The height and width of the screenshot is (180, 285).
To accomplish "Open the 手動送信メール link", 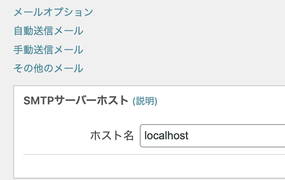I will (49, 50).
